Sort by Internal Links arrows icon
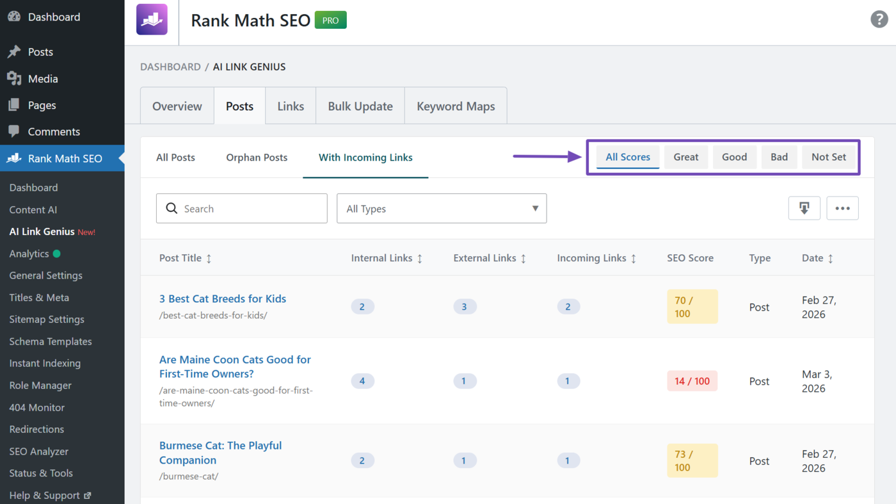This screenshot has width=896, height=504. pyautogui.click(x=420, y=258)
